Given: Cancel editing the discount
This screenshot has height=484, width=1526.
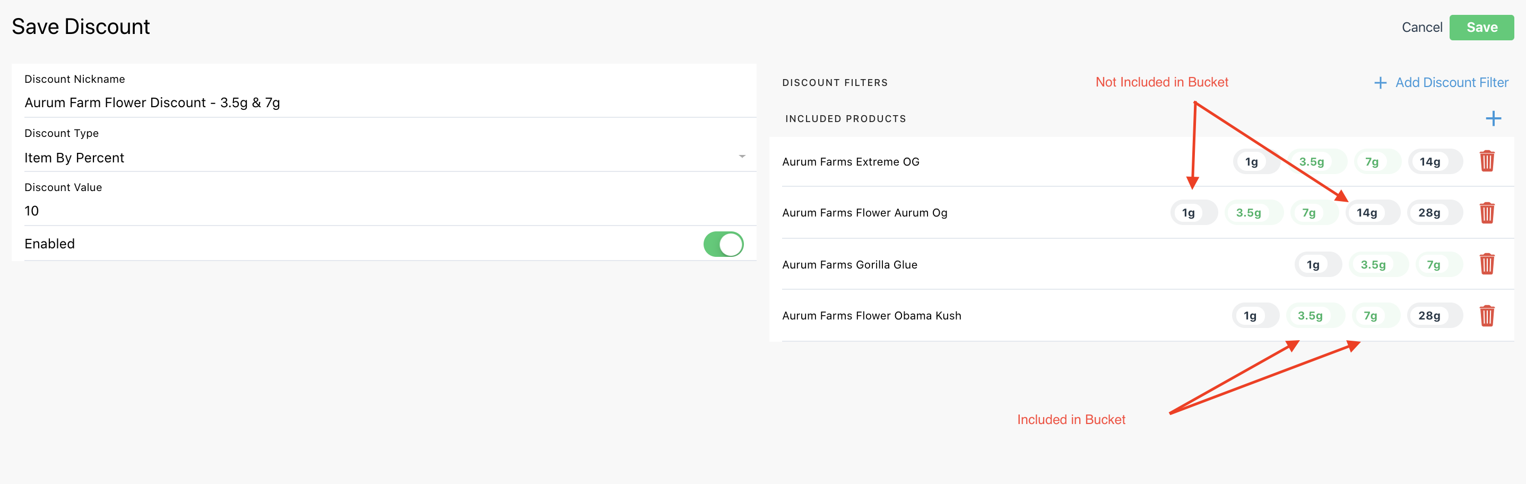Looking at the screenshot, I should pyautogui.click(x=1422, y=27).
